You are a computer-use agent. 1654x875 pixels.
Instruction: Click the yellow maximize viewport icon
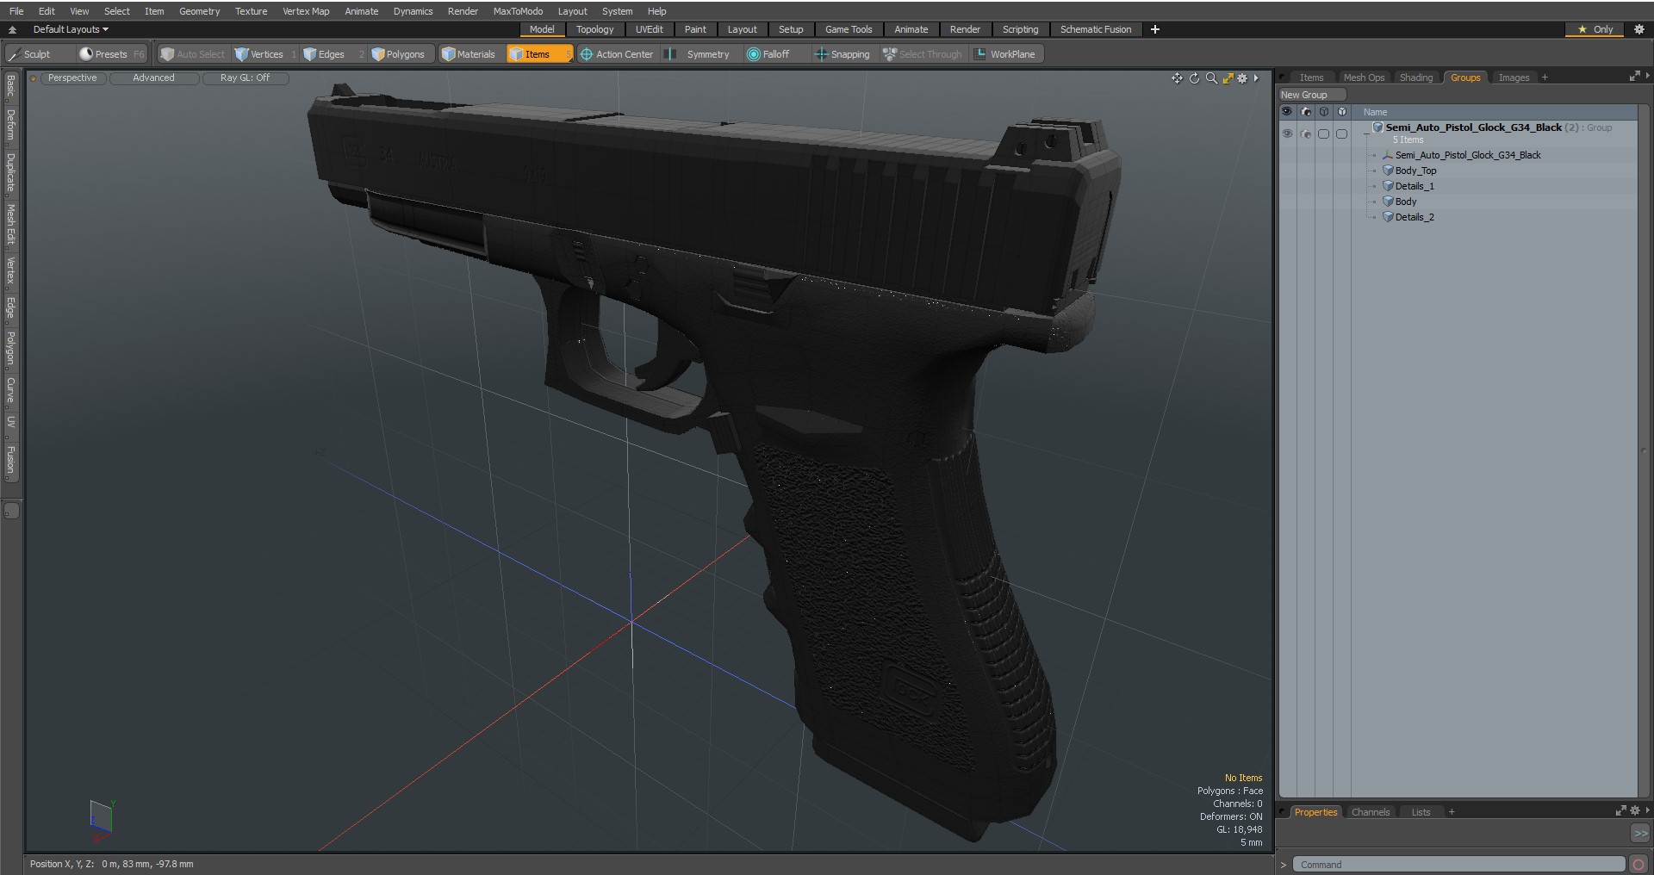1228,78
